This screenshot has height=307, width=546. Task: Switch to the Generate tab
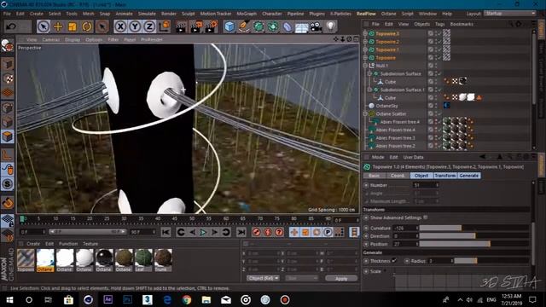pos(468,176)
